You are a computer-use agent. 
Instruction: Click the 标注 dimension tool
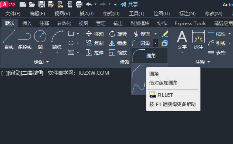[198, 40]
